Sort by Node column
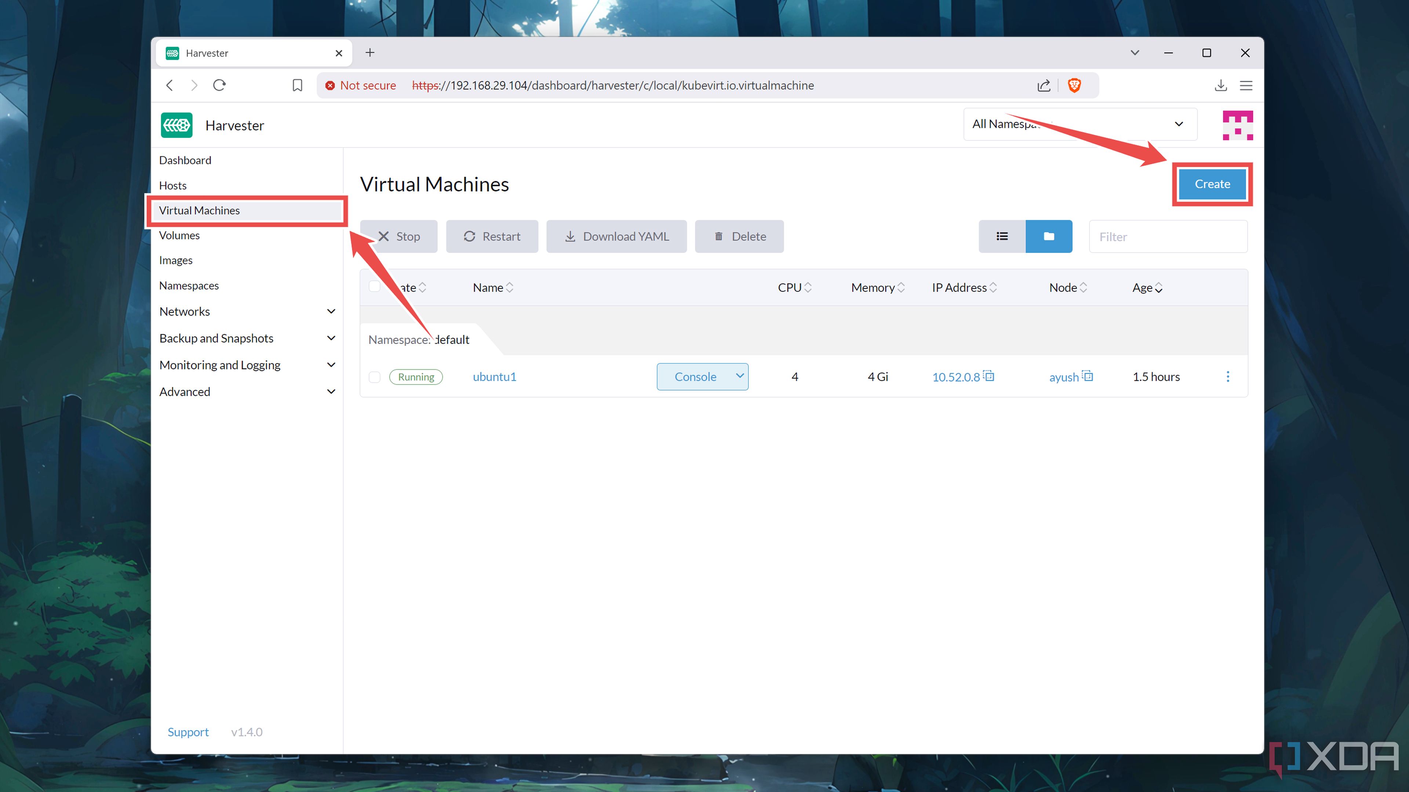This screenshot has width=1409, height=792. pos(1068,287)
